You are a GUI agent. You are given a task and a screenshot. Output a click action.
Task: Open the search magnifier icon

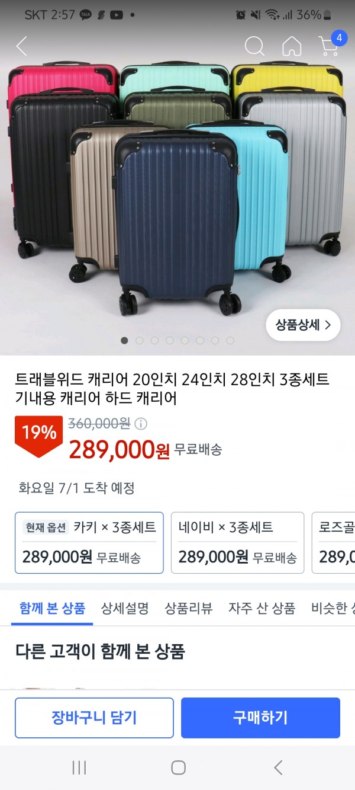click(x=254, y=46)
